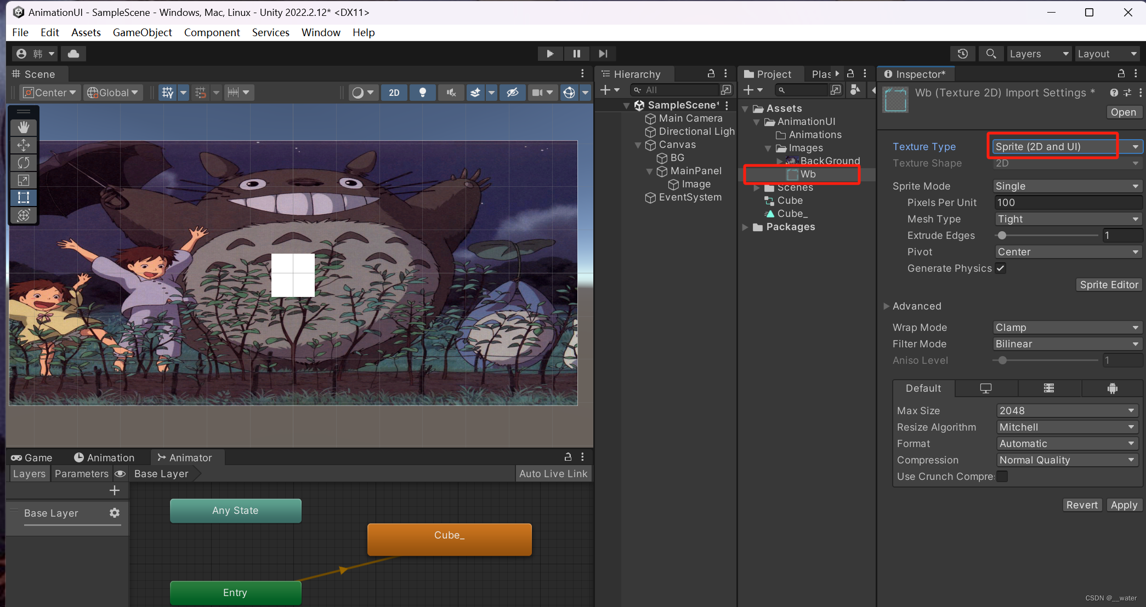
Task: Select the standalone monitor platform tab
Action: click(986, 388)
